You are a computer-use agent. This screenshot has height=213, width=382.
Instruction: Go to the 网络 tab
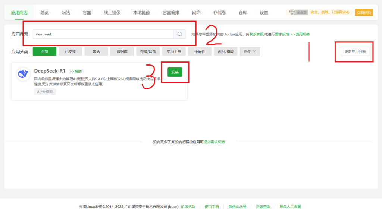coord(196,13)
